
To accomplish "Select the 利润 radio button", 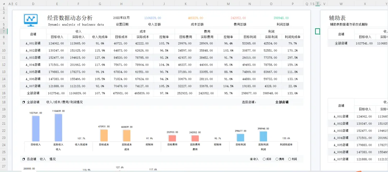I will (x=290, y=159).
